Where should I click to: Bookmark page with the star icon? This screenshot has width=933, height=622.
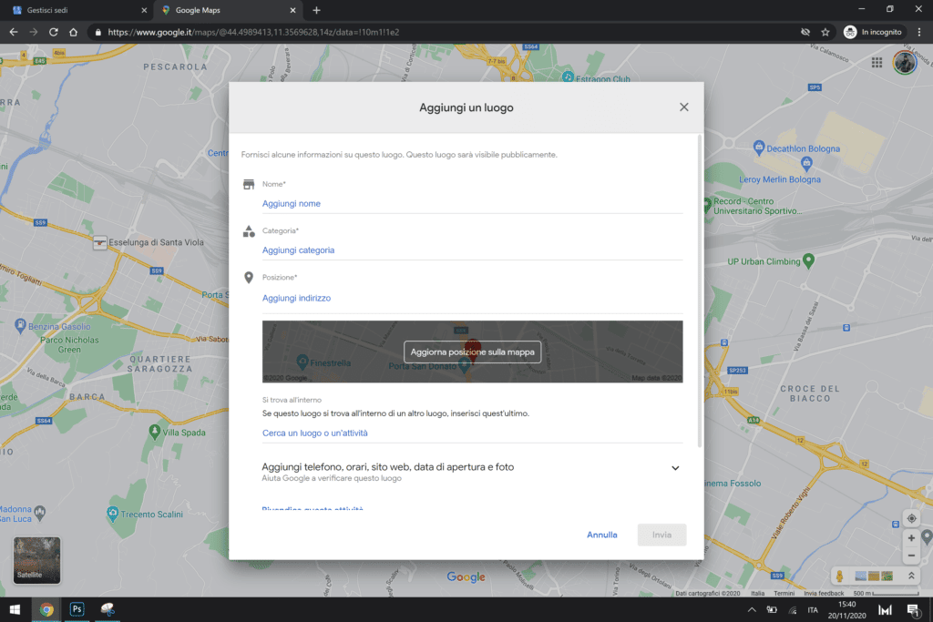825,32
